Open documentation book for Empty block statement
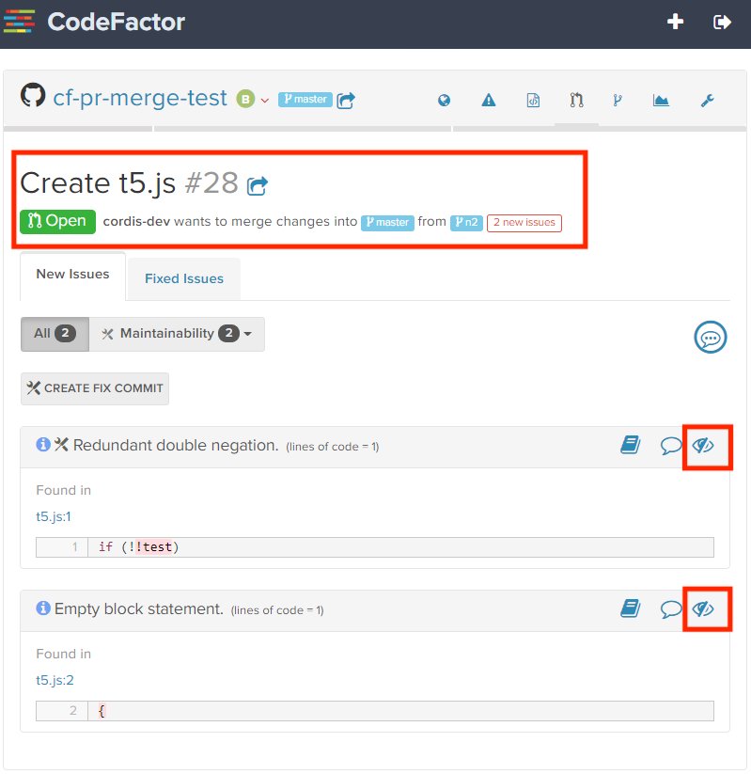 point(630,608)
